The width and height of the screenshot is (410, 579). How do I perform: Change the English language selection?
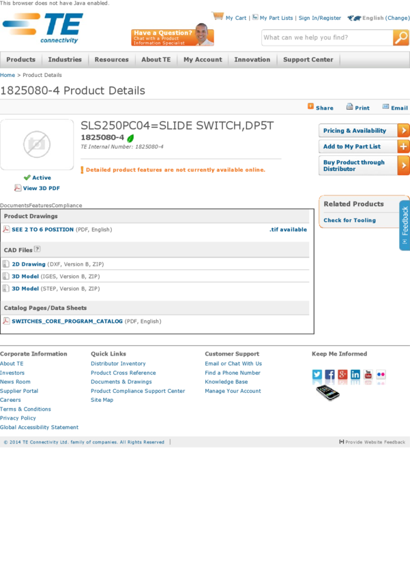tap(398, 18)
